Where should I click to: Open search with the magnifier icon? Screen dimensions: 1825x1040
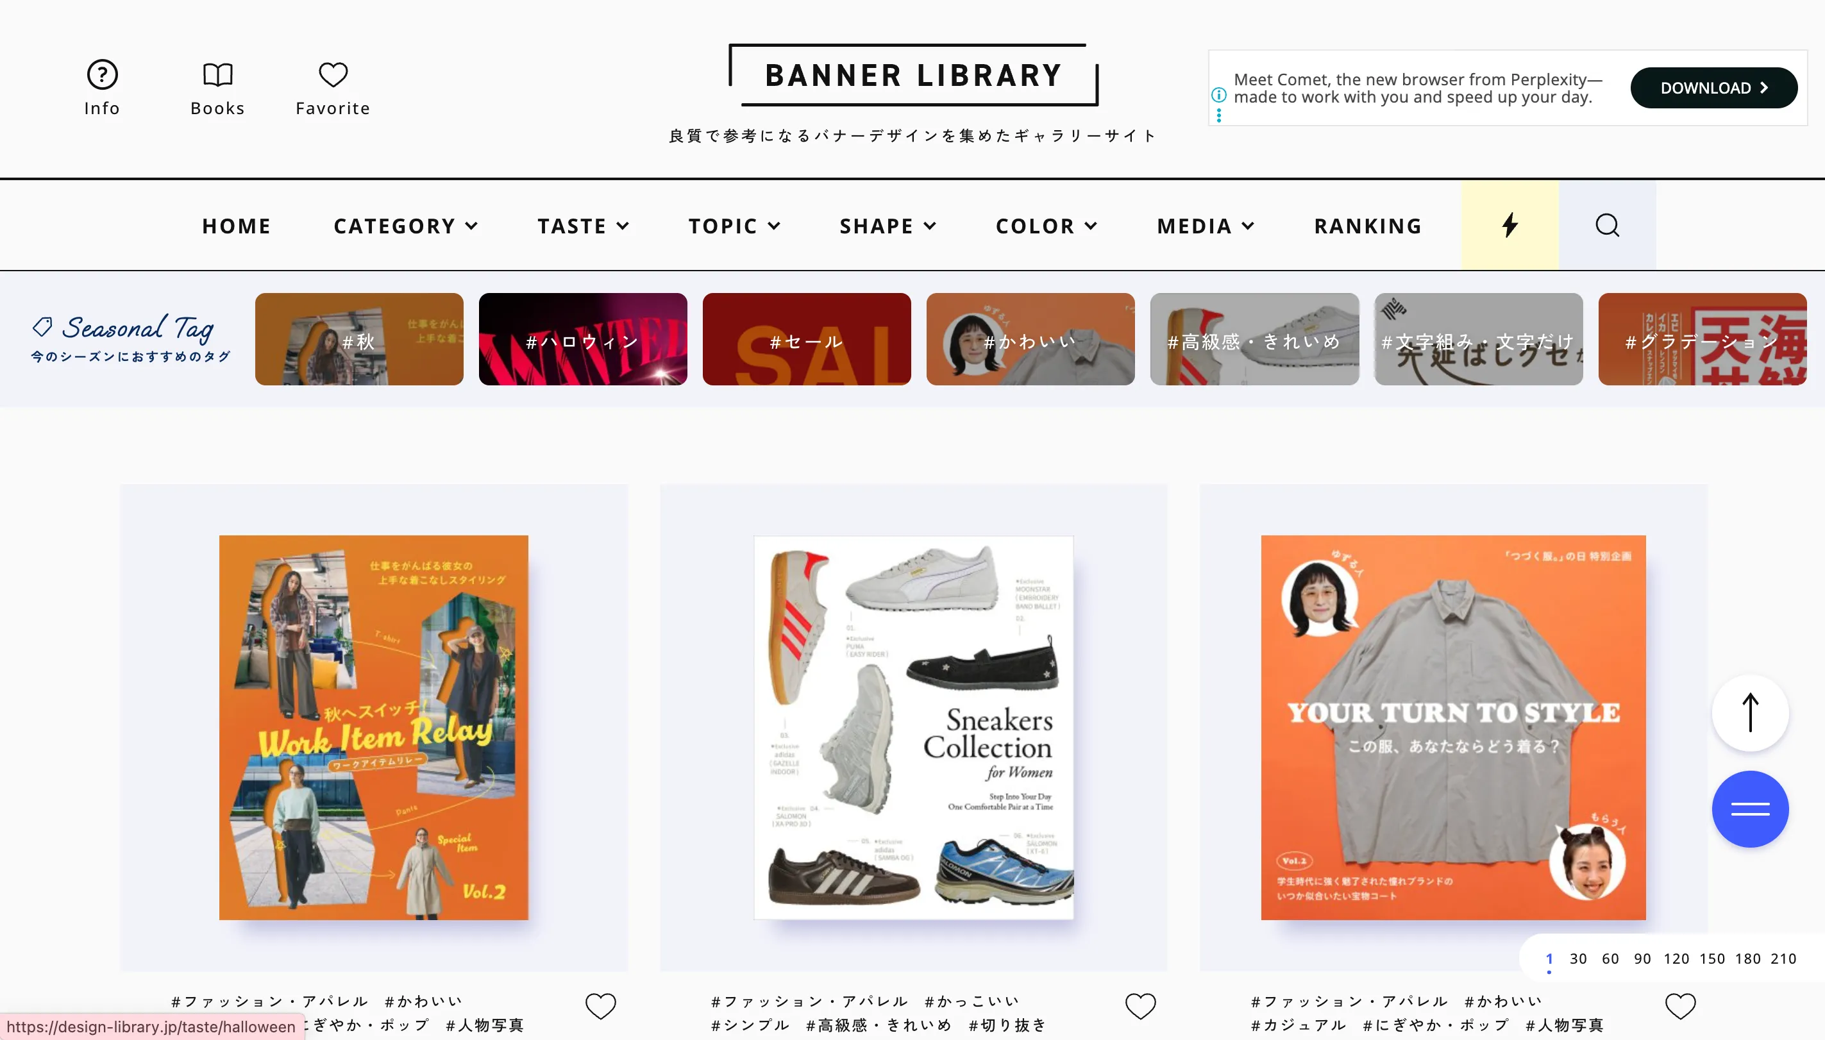tap(1607, 225)
